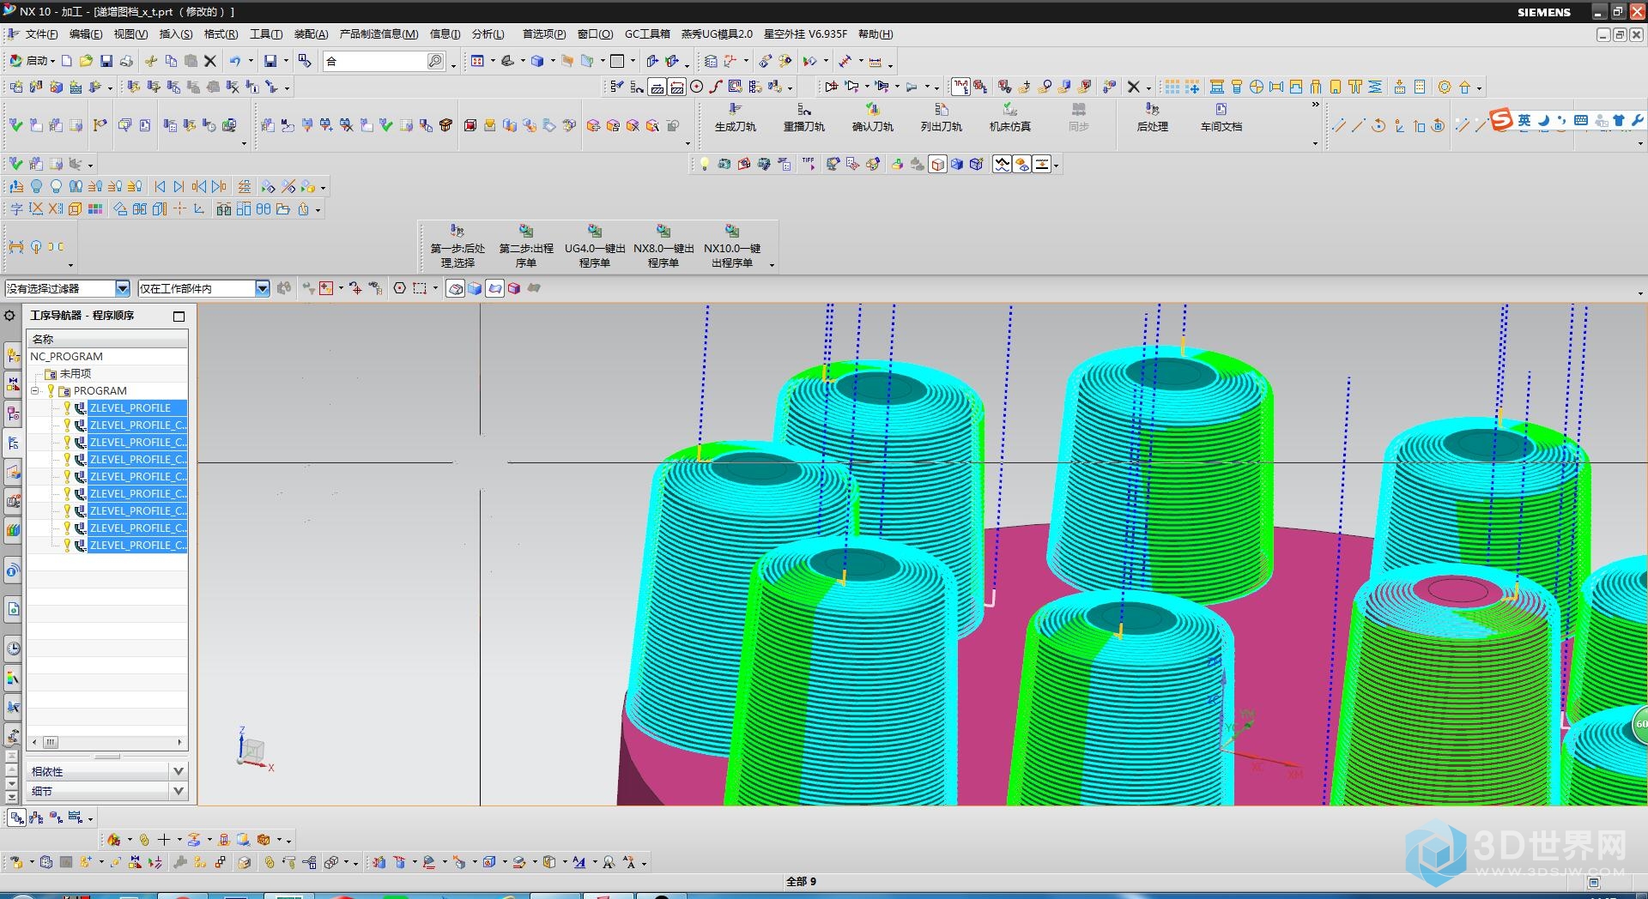Viewport: 1648px width, 899px height.
Task: Click the navigator settings gear icon
Action: click(9, 316)
